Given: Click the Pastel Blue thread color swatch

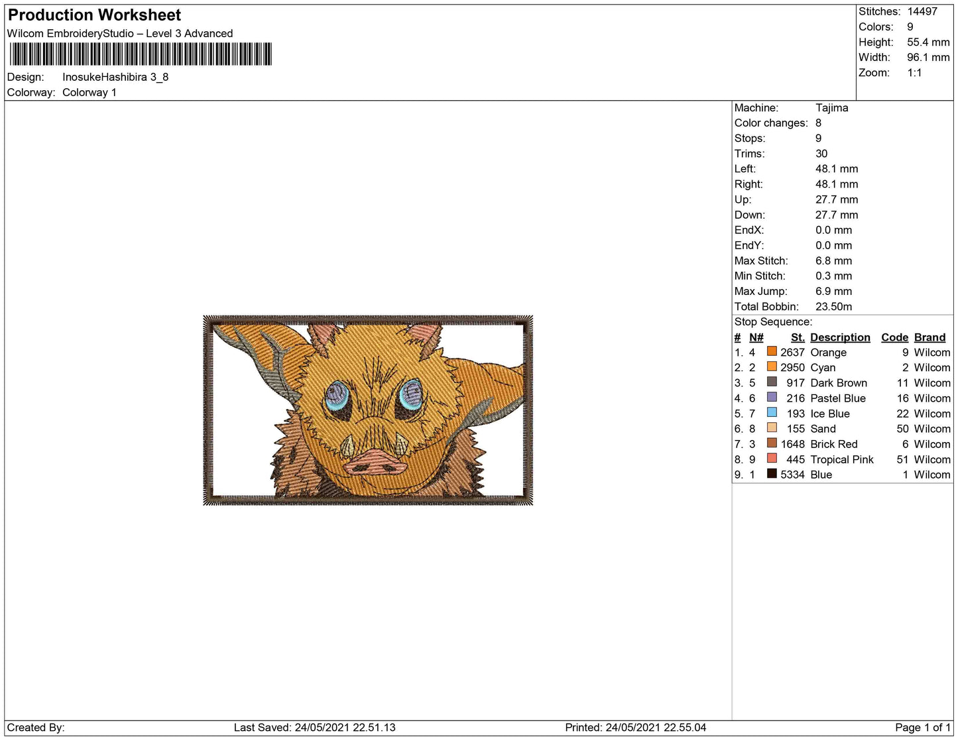Looking at the screenshot, I should (772, 397).
